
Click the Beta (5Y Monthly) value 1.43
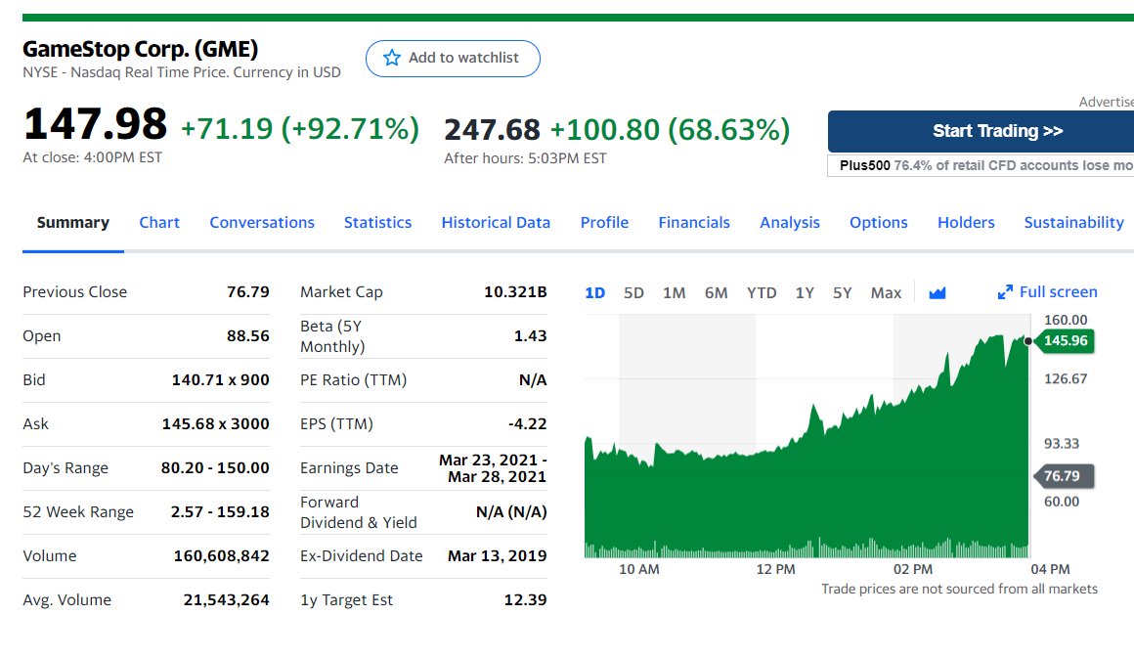click(530, 336)
